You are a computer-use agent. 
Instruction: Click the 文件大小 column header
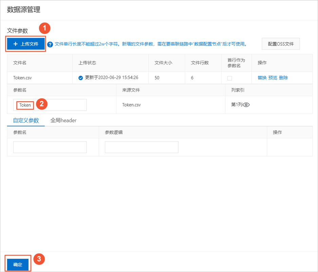163,63
